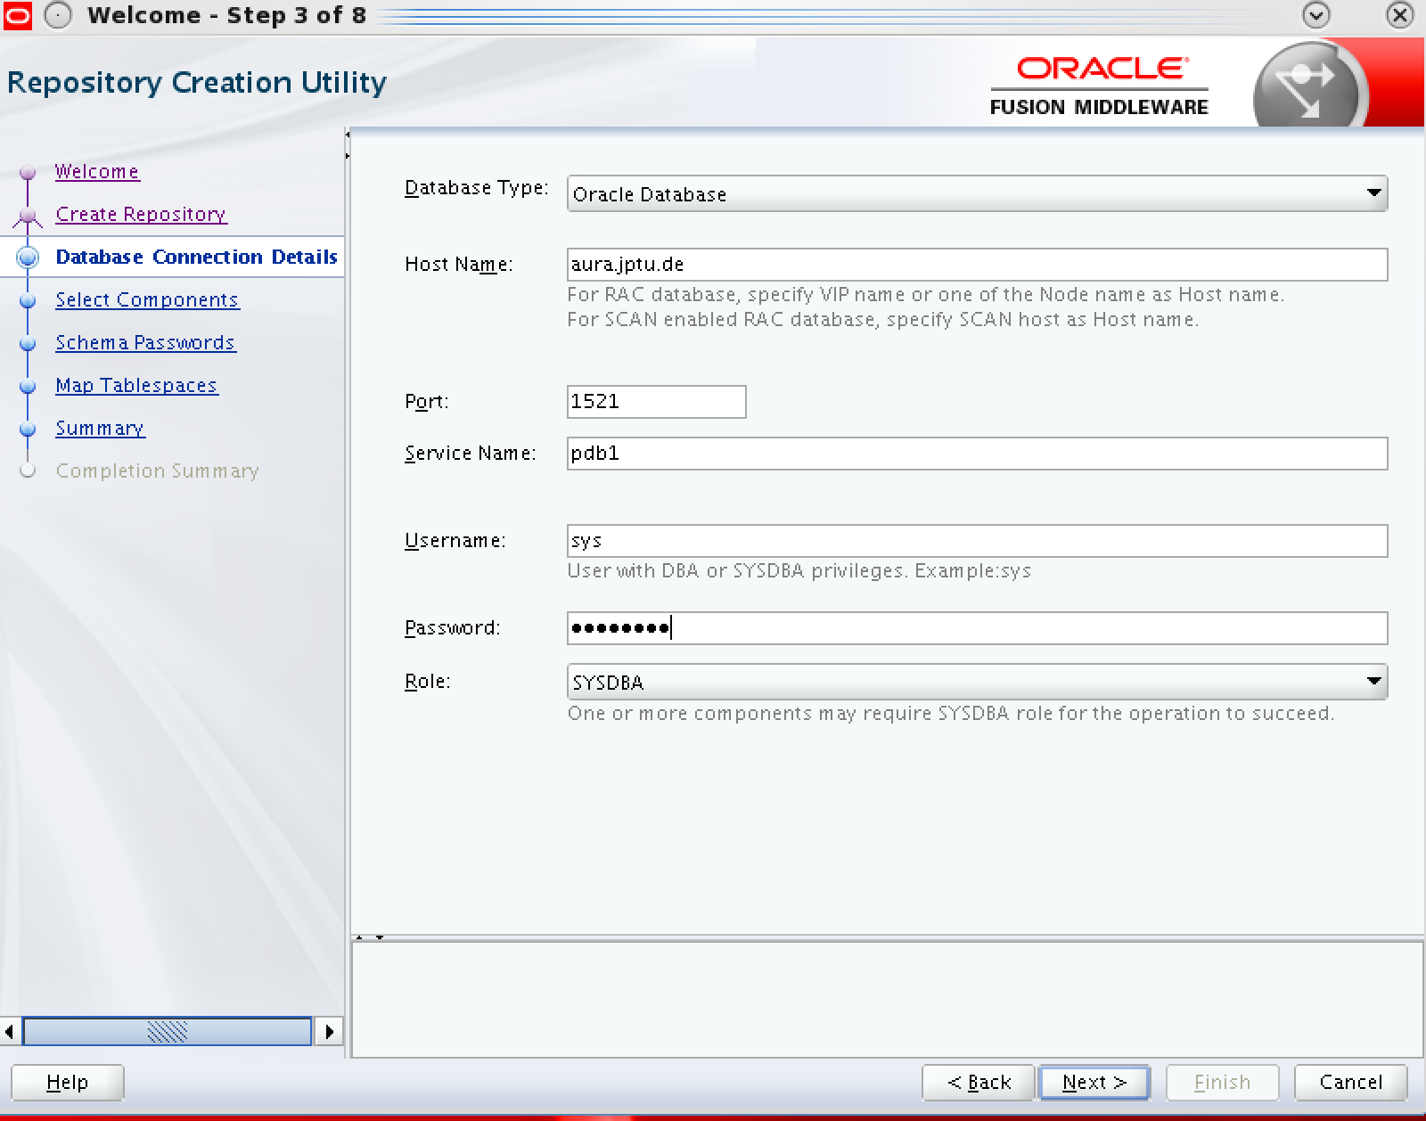The image size is (1426, 1121).
Task: Click the Back button
Action: [x=978, y=1082]
